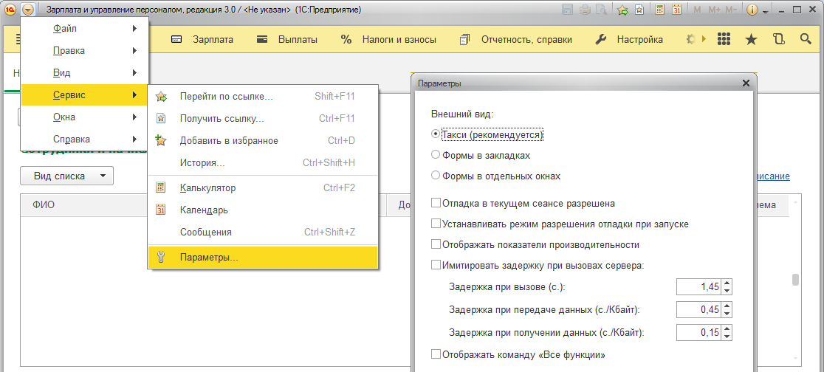Viewport: 824px width, 372px height.
Task: Choose Календарь menu entry
Action: pos(263,210)
